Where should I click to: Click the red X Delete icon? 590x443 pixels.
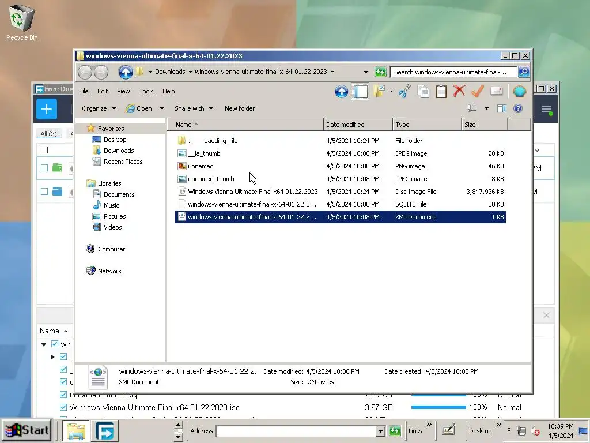[459, 91]
